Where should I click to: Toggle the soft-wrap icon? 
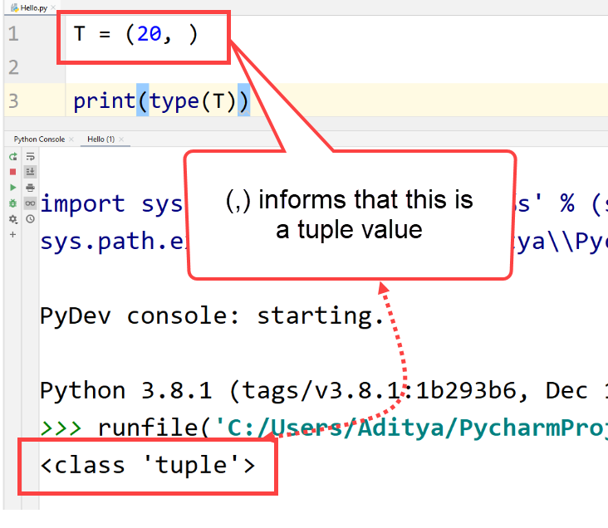30,157
